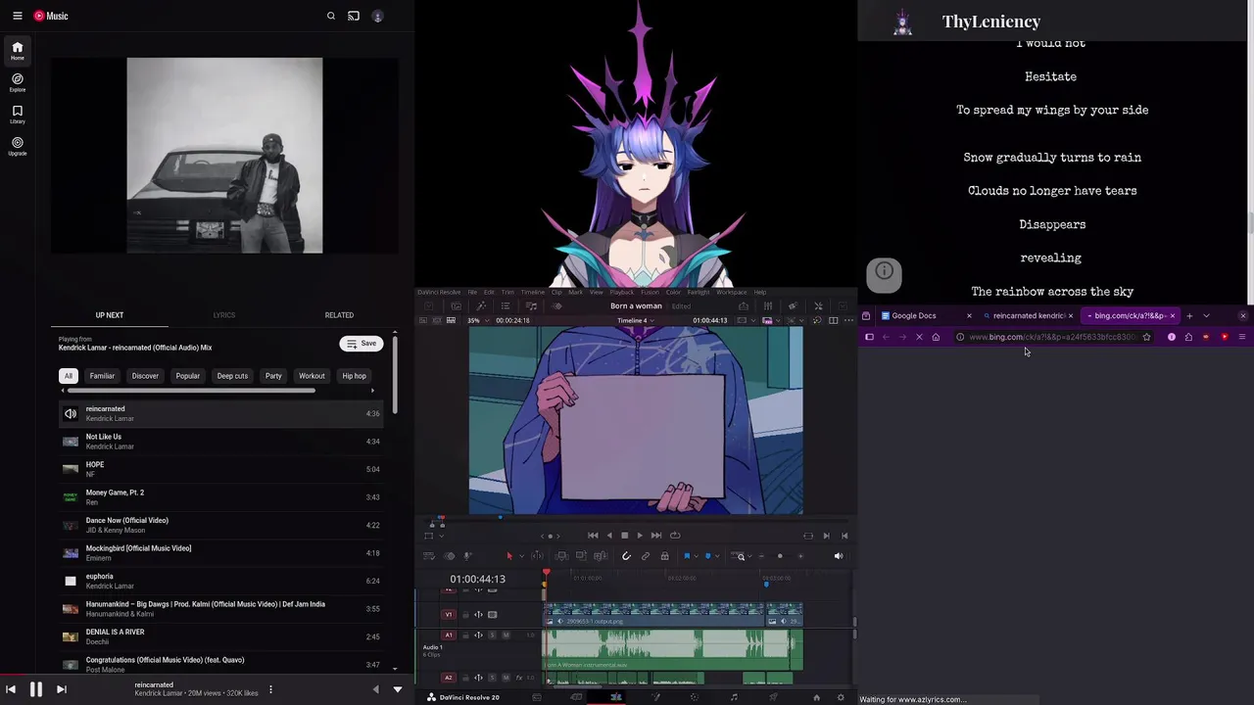This screenshot has width=1254, height=705.
Task: Save the current queue as playlist
Action: tap(362, 344)
